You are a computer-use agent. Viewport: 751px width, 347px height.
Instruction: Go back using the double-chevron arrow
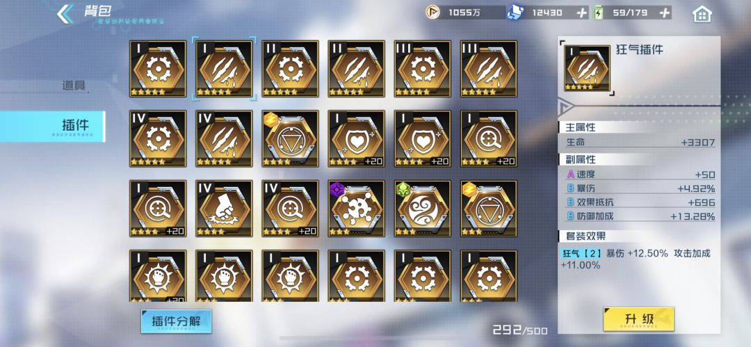pos(65,14)
